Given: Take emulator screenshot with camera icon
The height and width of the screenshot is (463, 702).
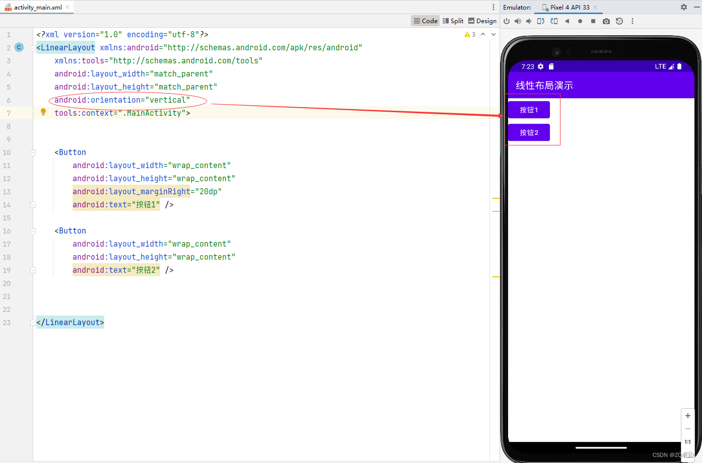Looking at the screenshot, I should pos(606,21).
